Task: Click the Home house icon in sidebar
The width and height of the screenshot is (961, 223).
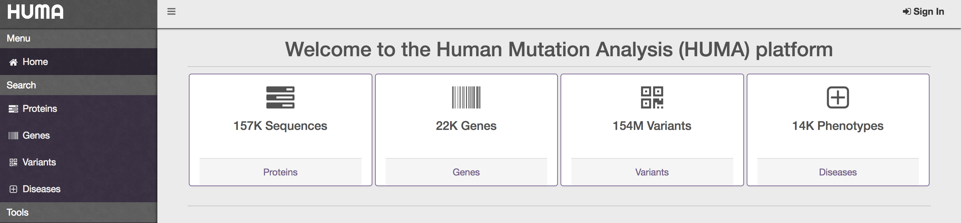Action: tap(13, 62)
